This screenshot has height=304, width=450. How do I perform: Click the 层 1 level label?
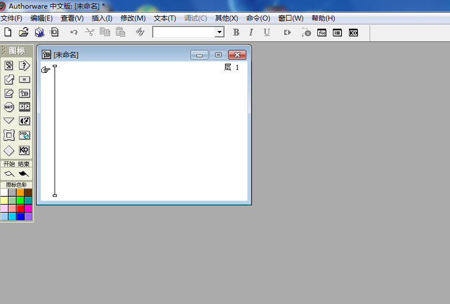point(232,68)
